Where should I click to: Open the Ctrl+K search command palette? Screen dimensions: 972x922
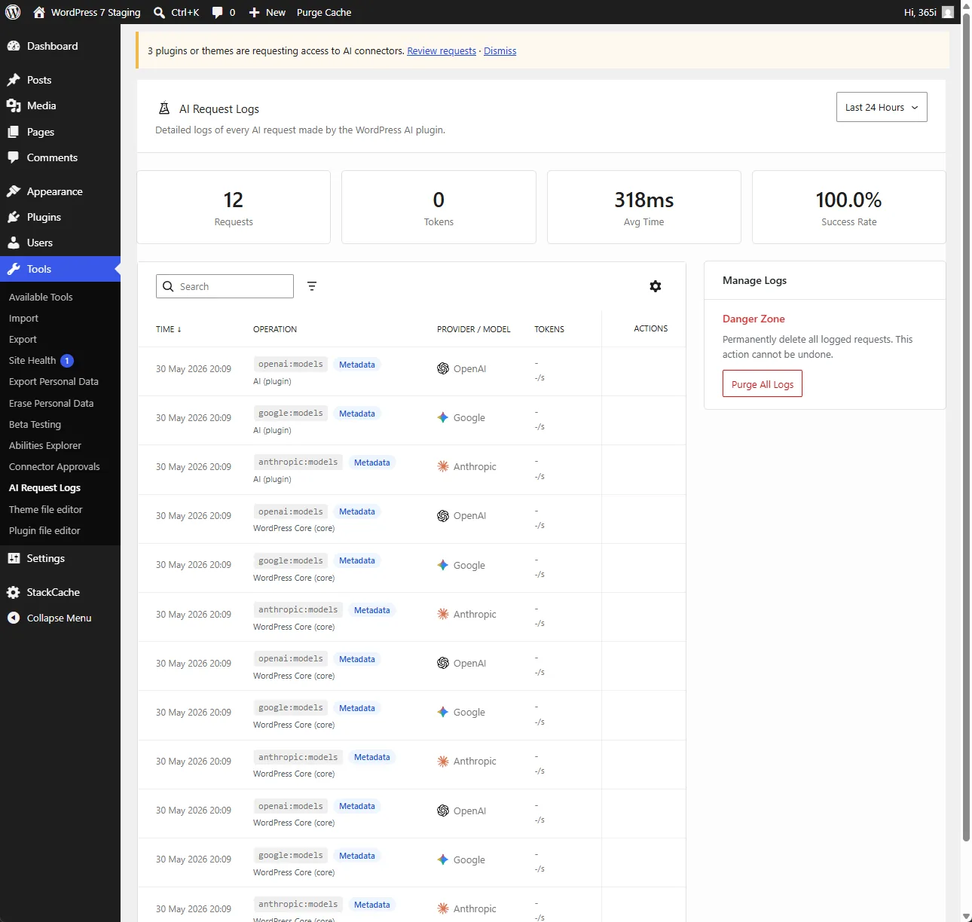pos(176,12)
